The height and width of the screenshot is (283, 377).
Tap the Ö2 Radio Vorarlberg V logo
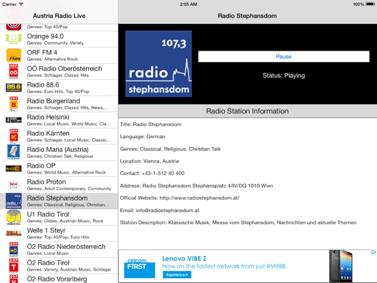pos(14,279)
